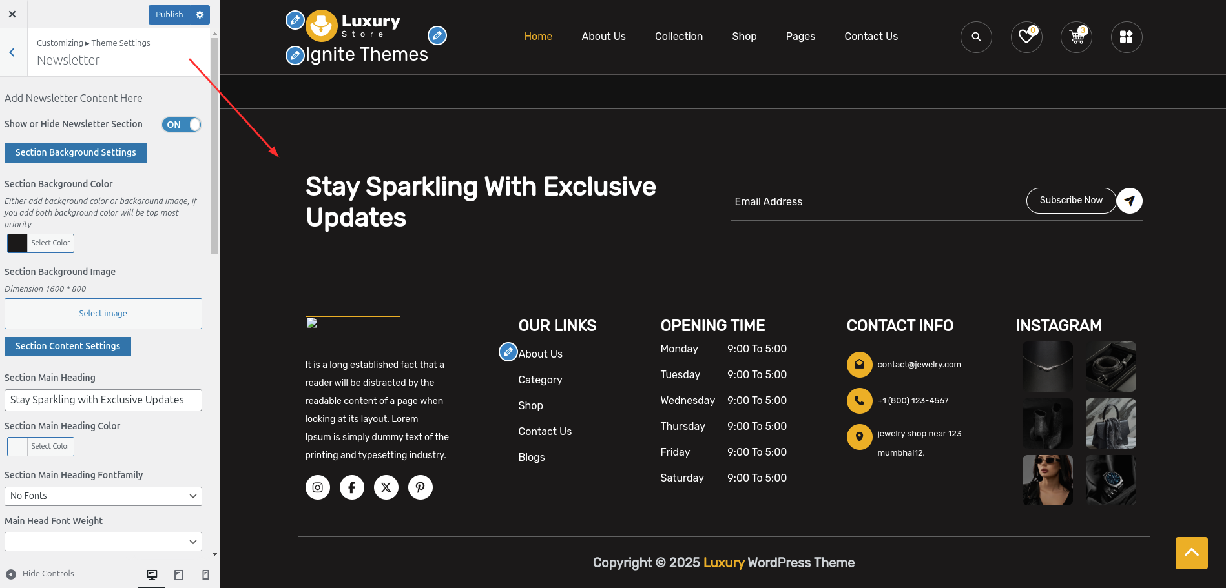This screenshot has width=1226, height=588.
Task: Expand Main Head Font Weight dropdown
Action: 103,542
